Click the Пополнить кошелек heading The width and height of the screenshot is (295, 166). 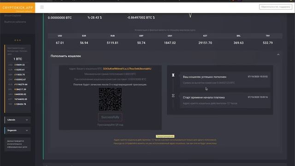pyautogui.click(x=66, y=56)
